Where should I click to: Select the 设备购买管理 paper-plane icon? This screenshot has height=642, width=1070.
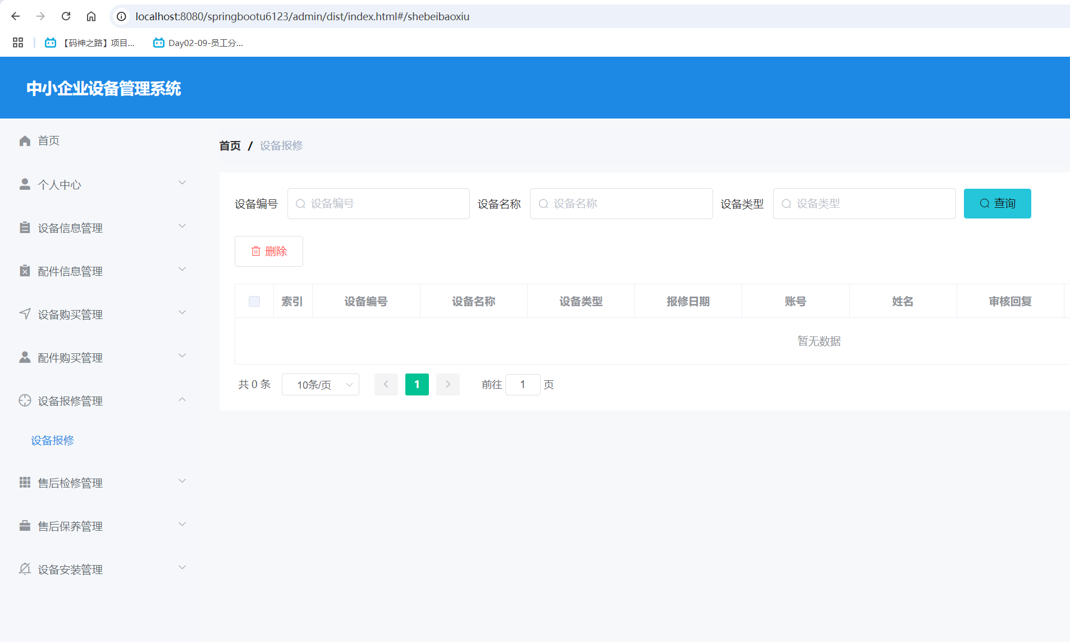tap(25, 314)
